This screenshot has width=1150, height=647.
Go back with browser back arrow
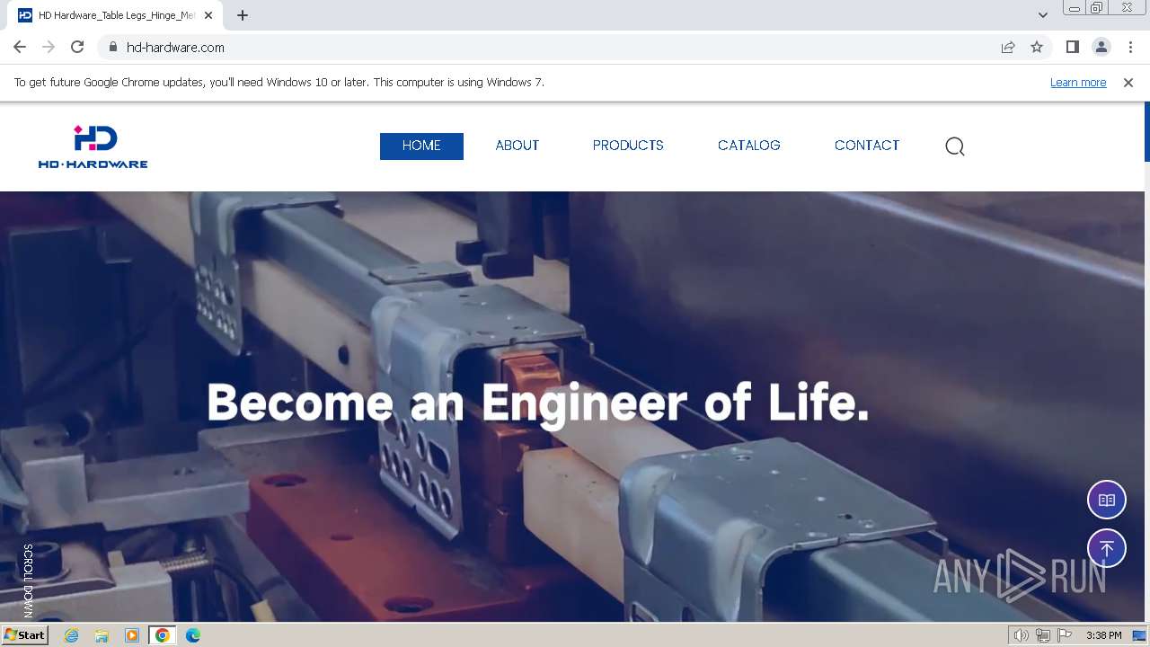coord(20,47)
